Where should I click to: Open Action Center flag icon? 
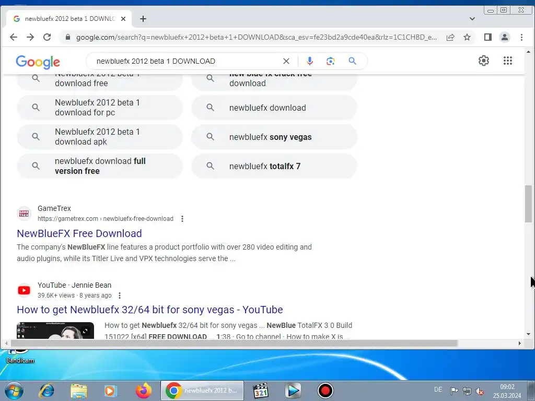454,391
